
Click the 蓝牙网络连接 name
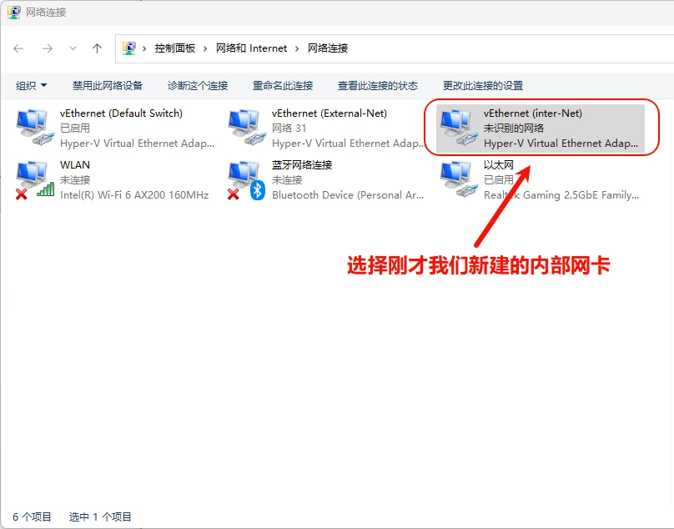(x=302, y=164)
